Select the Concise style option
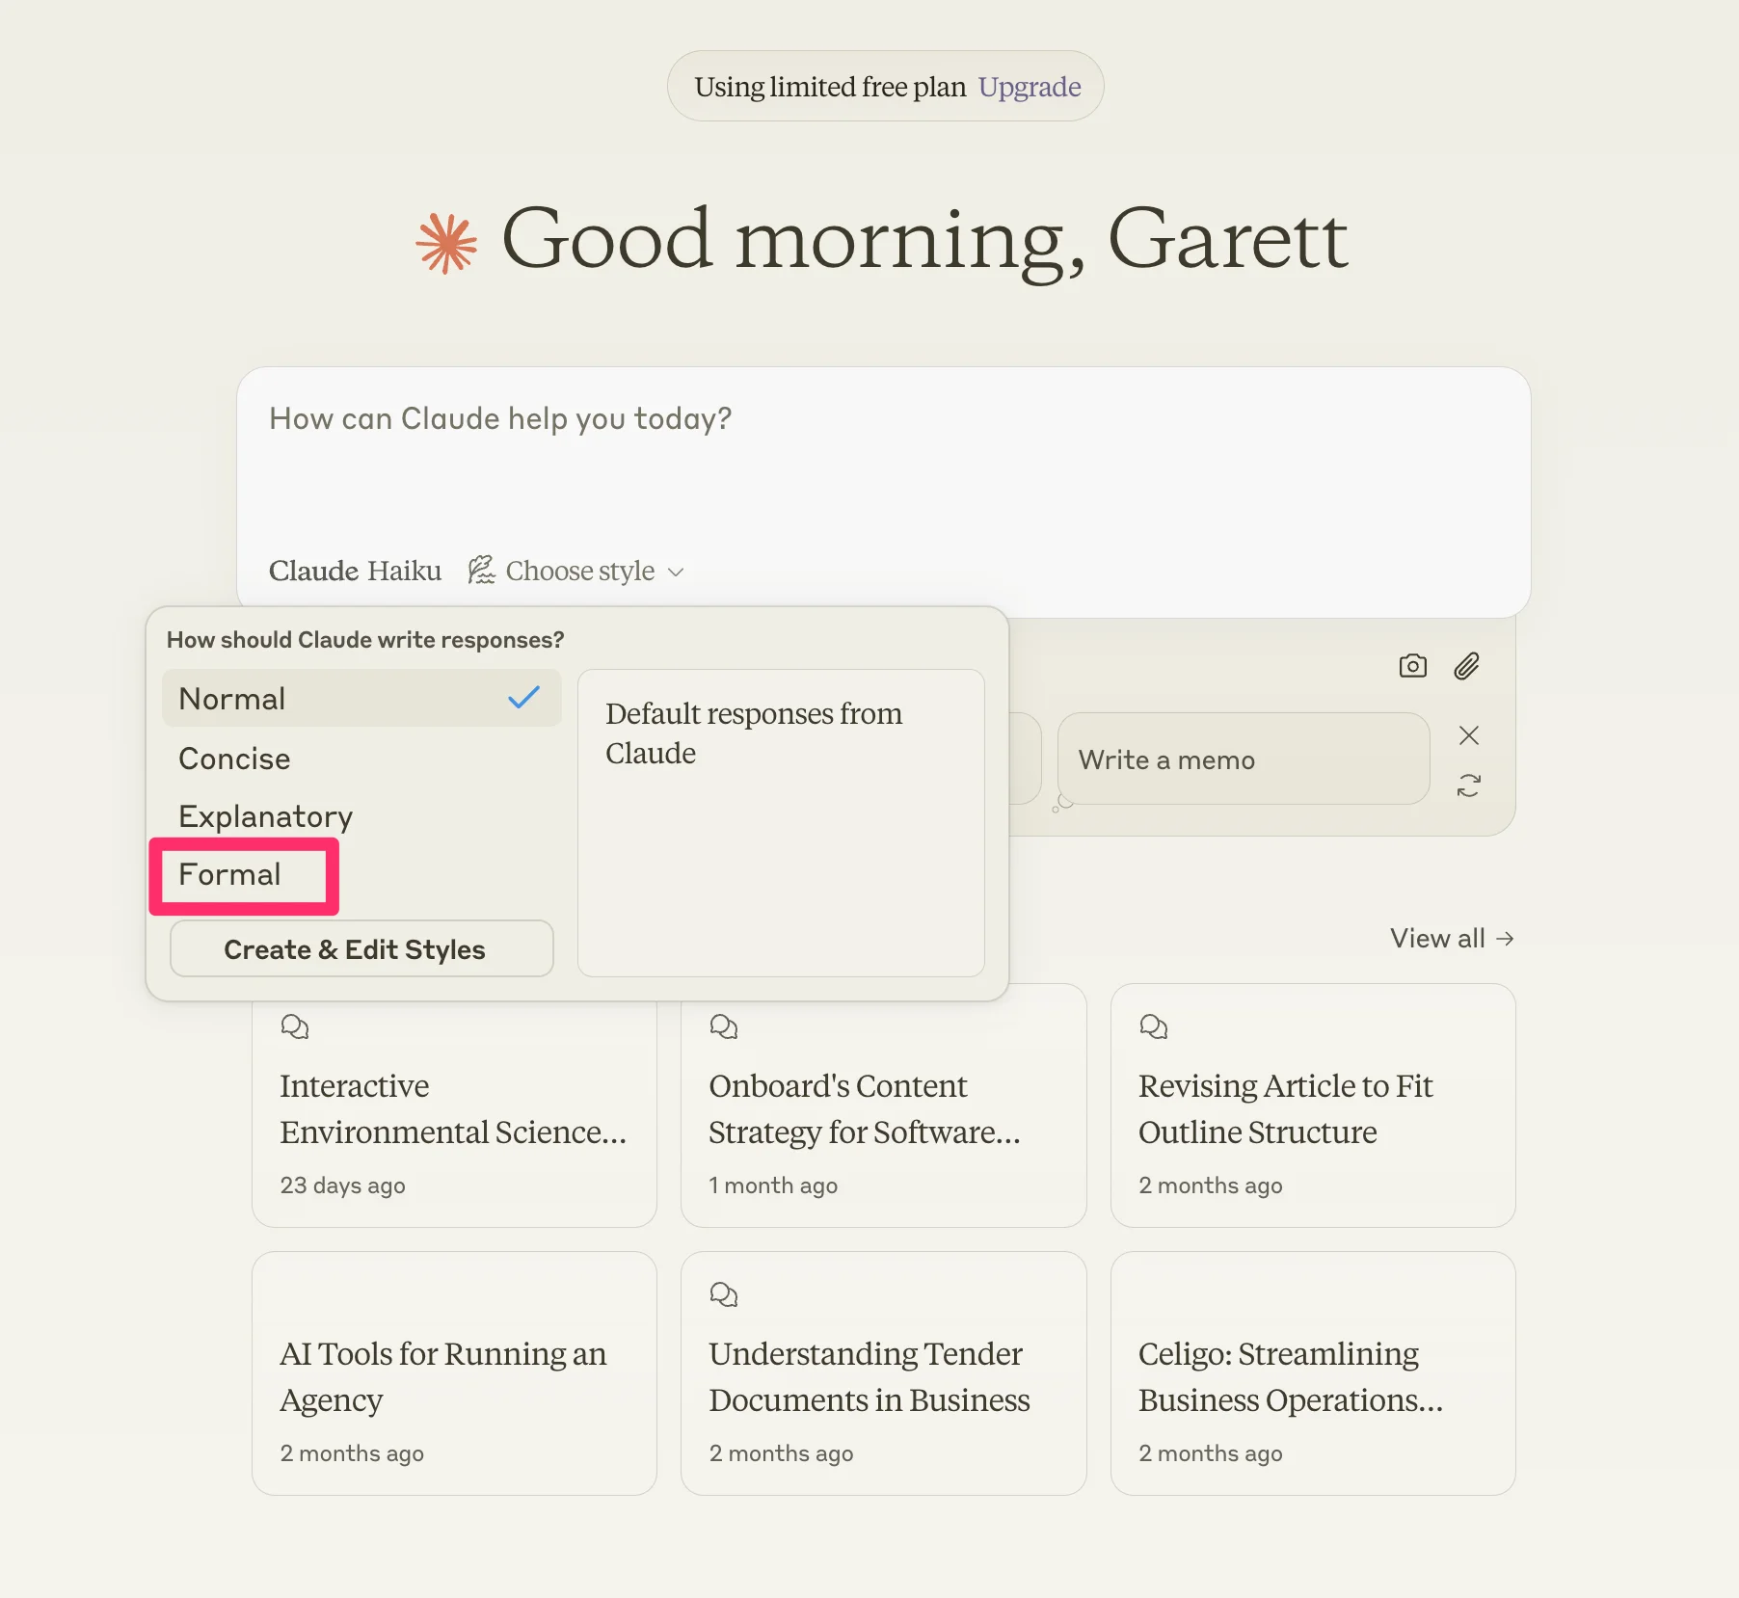This screenshot has width=1739, height=1598. [x=361, y=759]
